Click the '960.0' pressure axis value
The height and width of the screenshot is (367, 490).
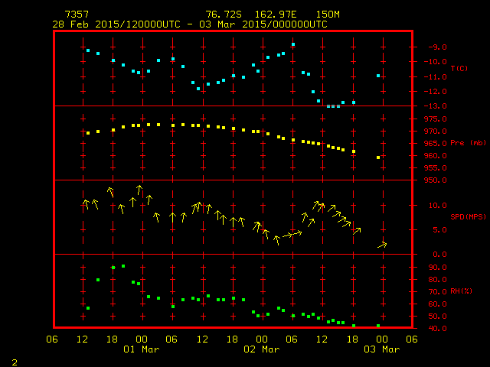point(436,155)
